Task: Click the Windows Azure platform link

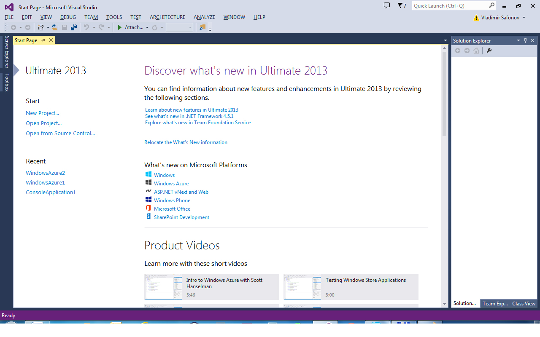Action: [x=171, y=184]
